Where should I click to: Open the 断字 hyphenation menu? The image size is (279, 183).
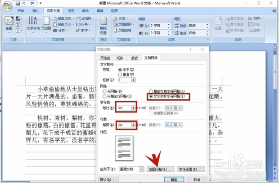[x=83, y=31]
